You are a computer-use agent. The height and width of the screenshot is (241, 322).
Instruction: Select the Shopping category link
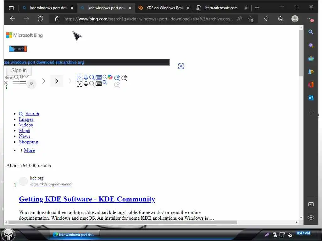[29, 142]
